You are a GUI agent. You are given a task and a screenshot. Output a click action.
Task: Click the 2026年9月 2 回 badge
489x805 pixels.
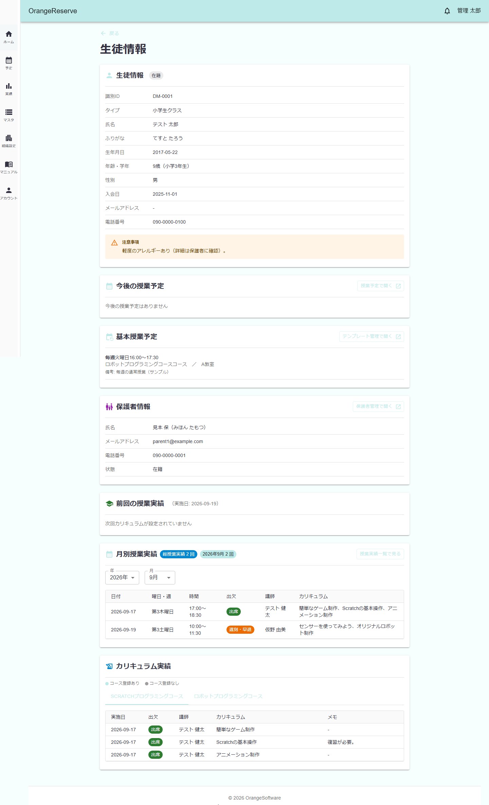218,554
